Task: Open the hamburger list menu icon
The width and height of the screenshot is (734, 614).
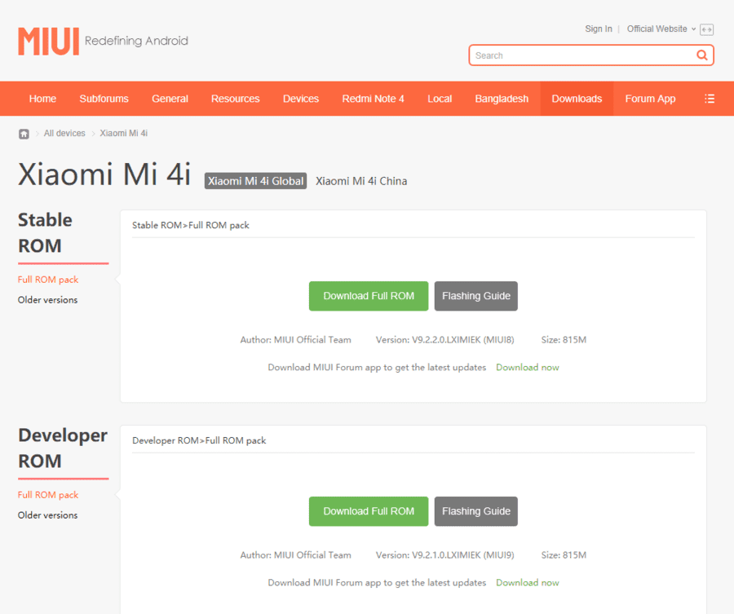Action: tap(710, 99)
